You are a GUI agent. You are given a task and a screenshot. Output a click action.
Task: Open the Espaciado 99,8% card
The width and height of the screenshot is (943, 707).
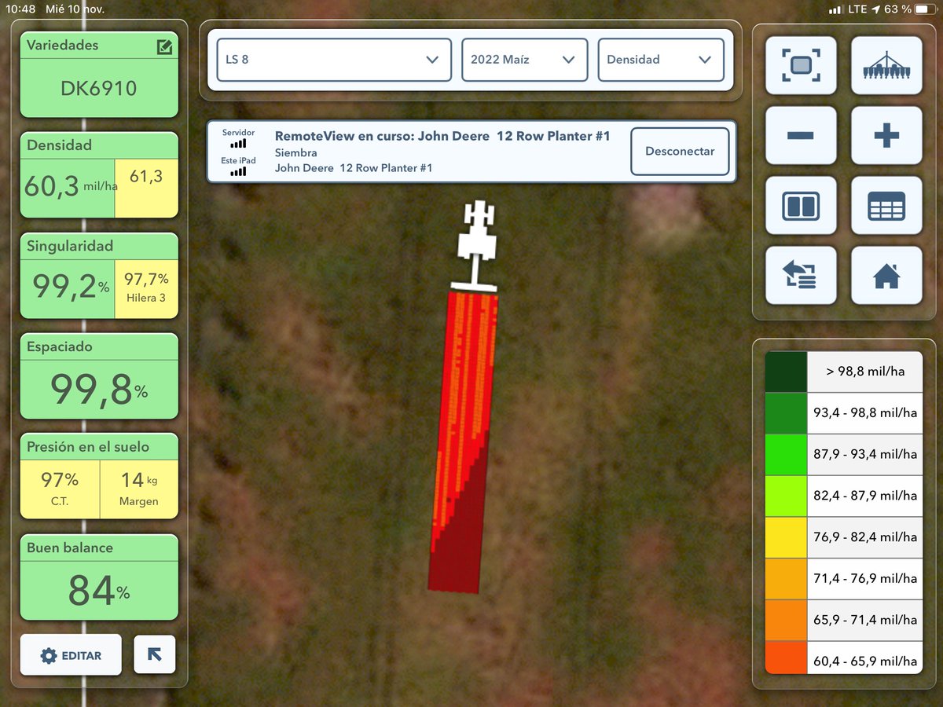click(99, 376)
